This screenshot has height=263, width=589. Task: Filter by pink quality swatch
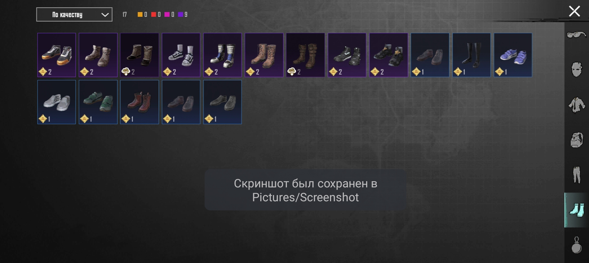click(x=167, y=15)
